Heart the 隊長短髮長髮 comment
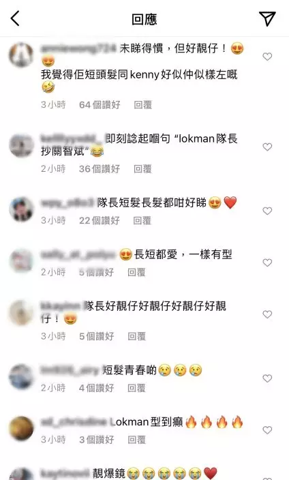 (267, 211)
